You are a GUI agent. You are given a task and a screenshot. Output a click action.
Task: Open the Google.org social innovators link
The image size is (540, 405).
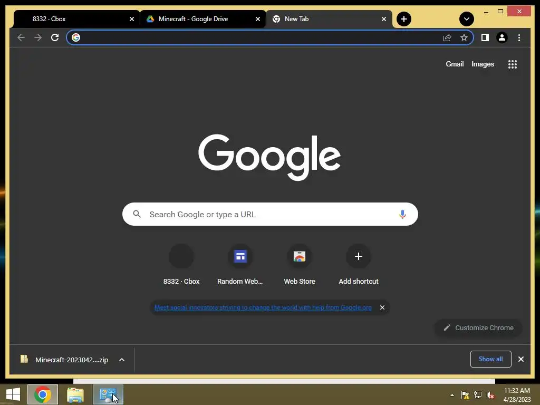tap(263, 307)
